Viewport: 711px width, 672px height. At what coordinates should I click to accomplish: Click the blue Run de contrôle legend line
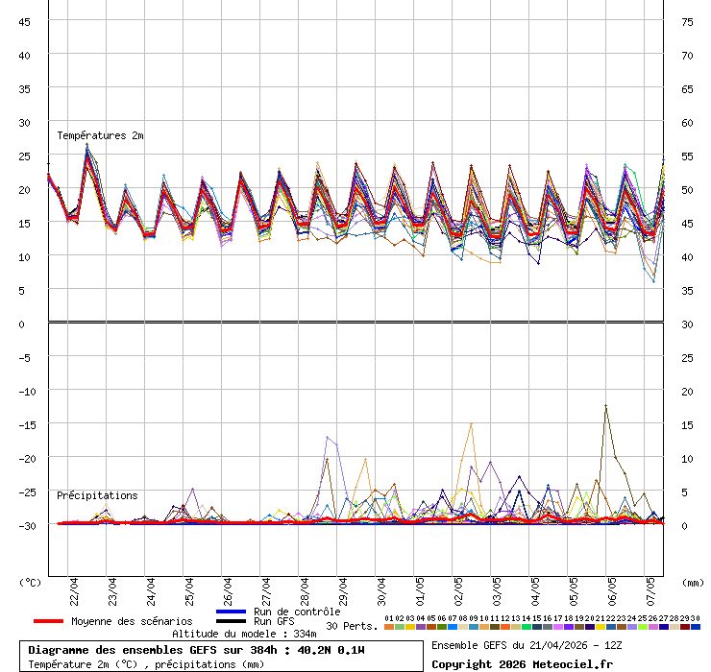(x=231, y=612)
